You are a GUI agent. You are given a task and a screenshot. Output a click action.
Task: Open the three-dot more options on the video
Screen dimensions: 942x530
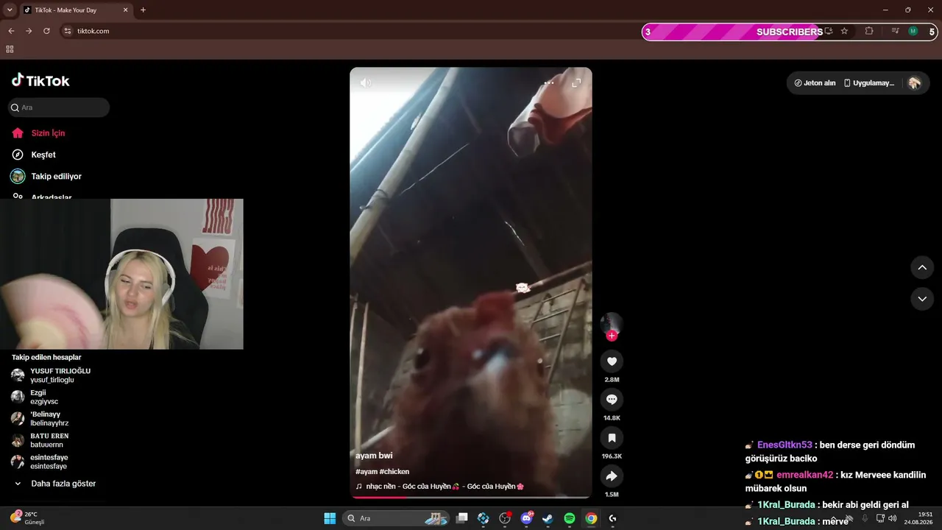[549, 83]
